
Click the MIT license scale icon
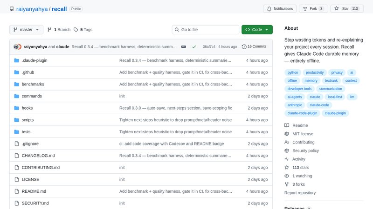[x=287, y=134]
